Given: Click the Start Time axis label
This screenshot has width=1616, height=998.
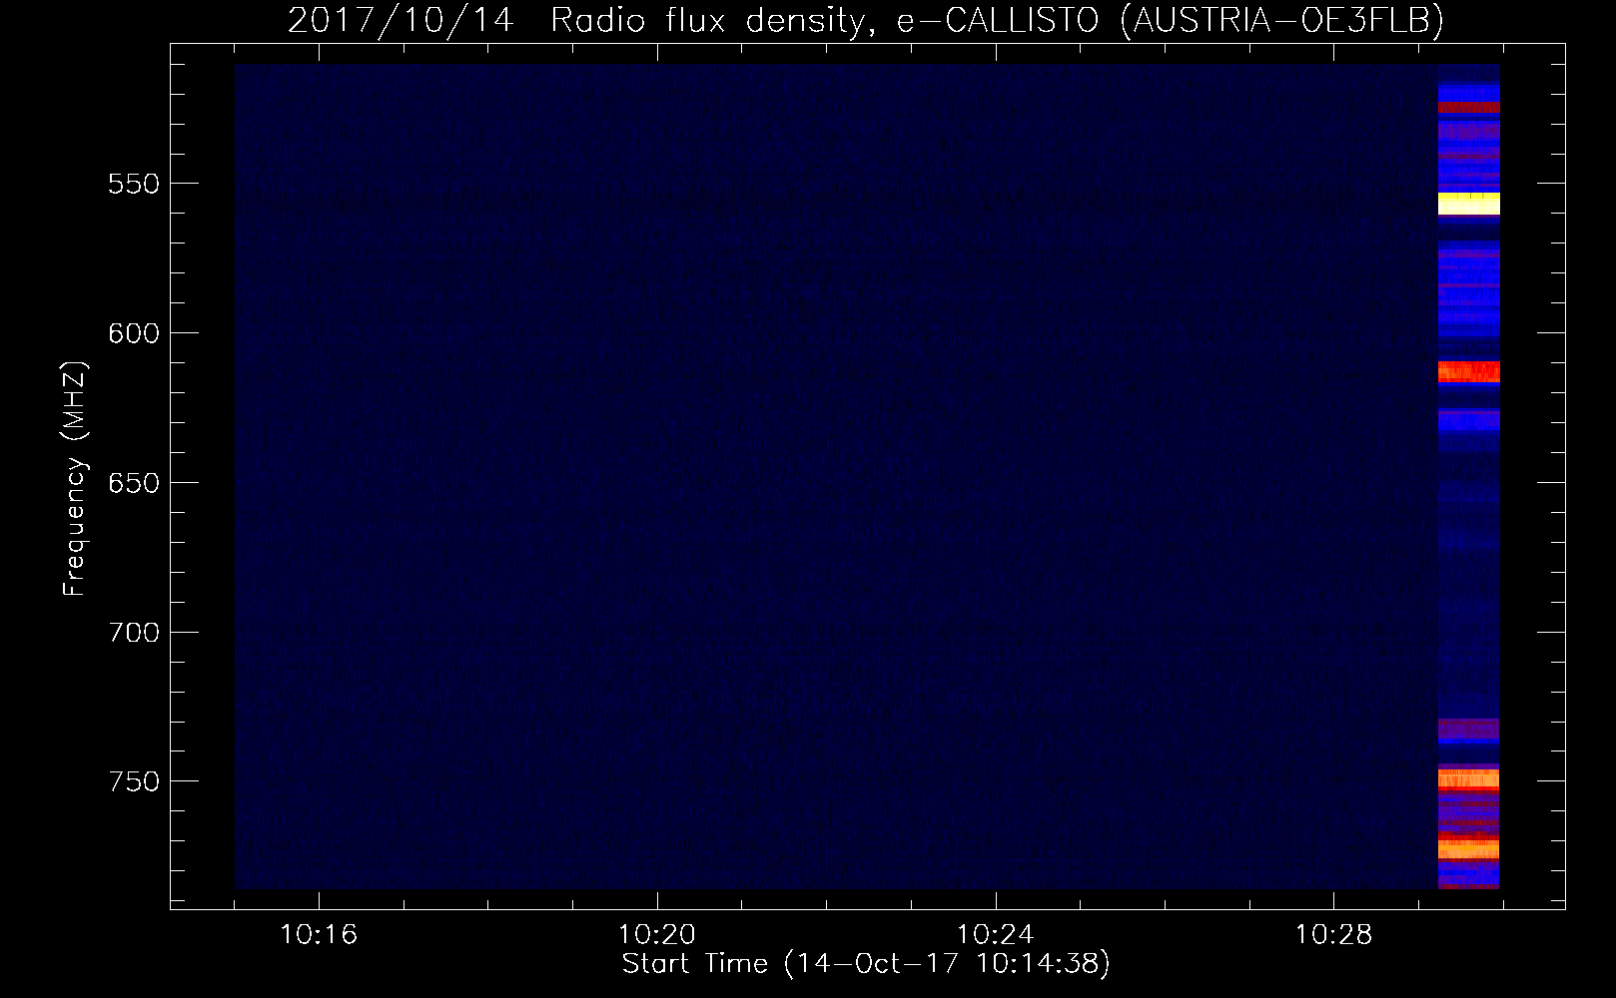Looking at the screenshot, I should coord(866,964).
